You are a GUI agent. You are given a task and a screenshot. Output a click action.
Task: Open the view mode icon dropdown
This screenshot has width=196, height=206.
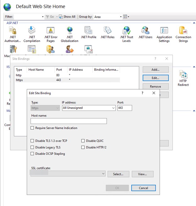coord(126,17)
